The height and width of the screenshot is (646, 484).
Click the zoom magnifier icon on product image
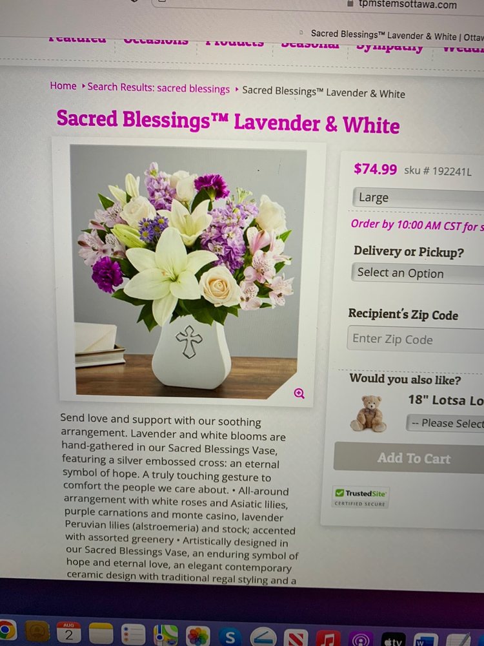pos(299,393)
